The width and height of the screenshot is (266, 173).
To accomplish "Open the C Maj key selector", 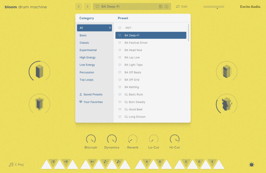I will point(16,164).
